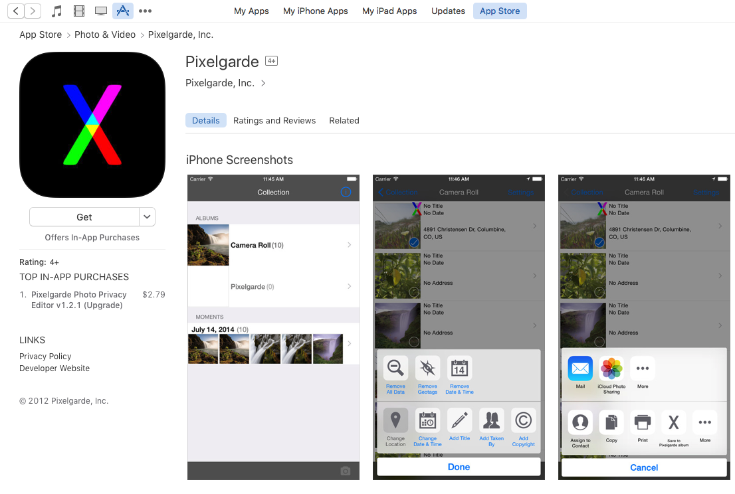Open the Updates tab
The image size is (735, 494).
[x=448, y=11]
